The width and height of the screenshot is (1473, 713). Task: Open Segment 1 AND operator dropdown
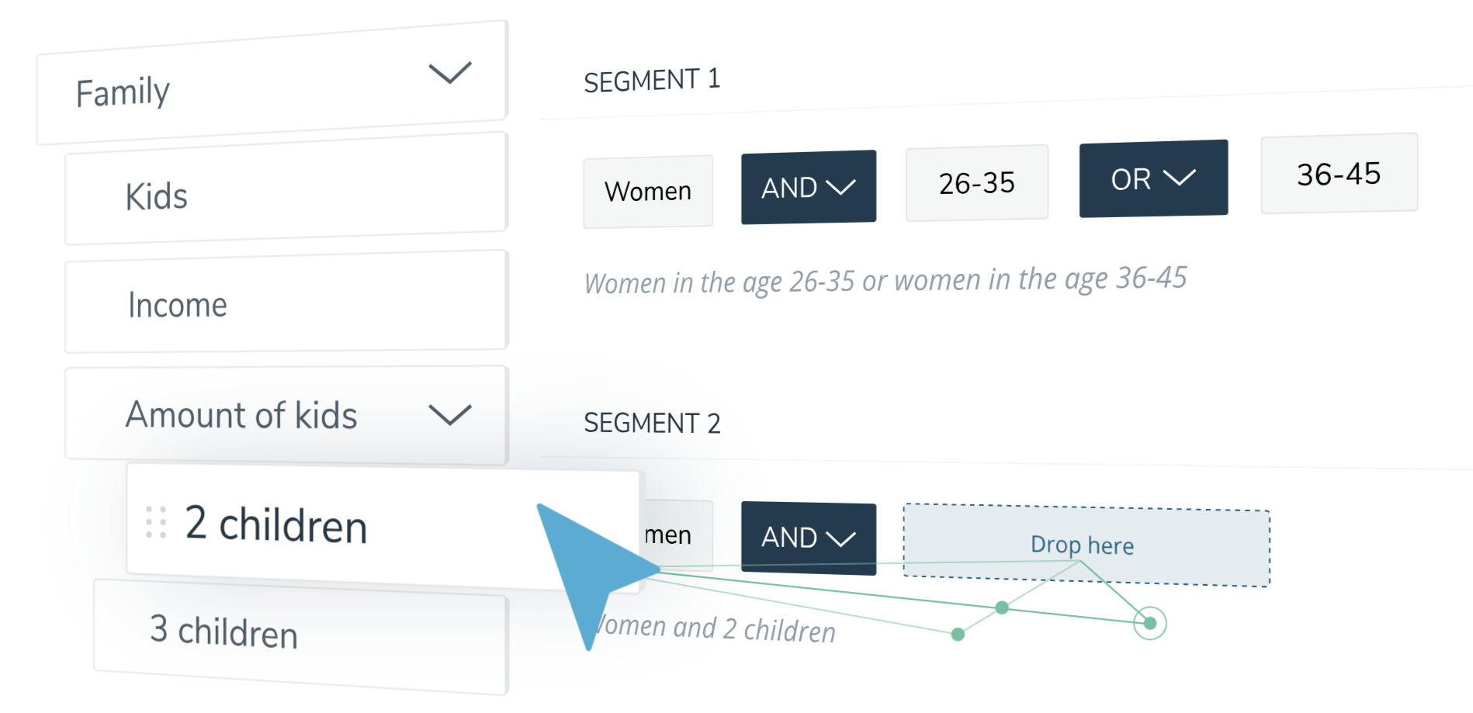[808, 188]
